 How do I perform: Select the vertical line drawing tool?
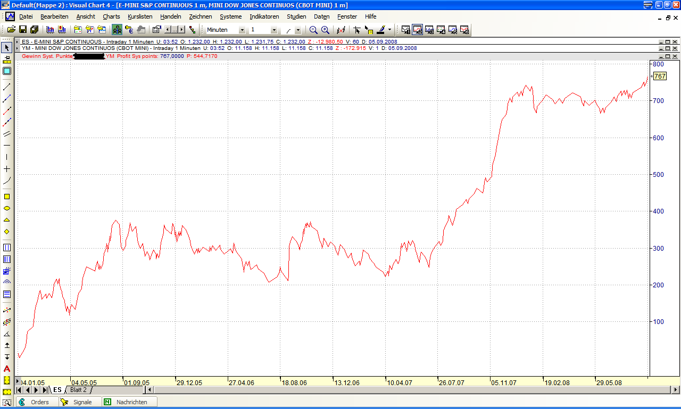pyautogui.click(x=7, y=157)
